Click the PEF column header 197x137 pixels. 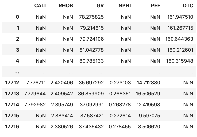(156, 6)
